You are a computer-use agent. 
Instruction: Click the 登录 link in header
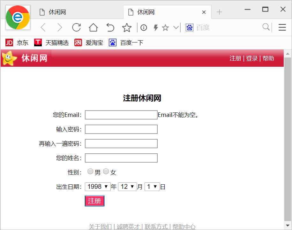pyautogui.click(x=252, y=58)
